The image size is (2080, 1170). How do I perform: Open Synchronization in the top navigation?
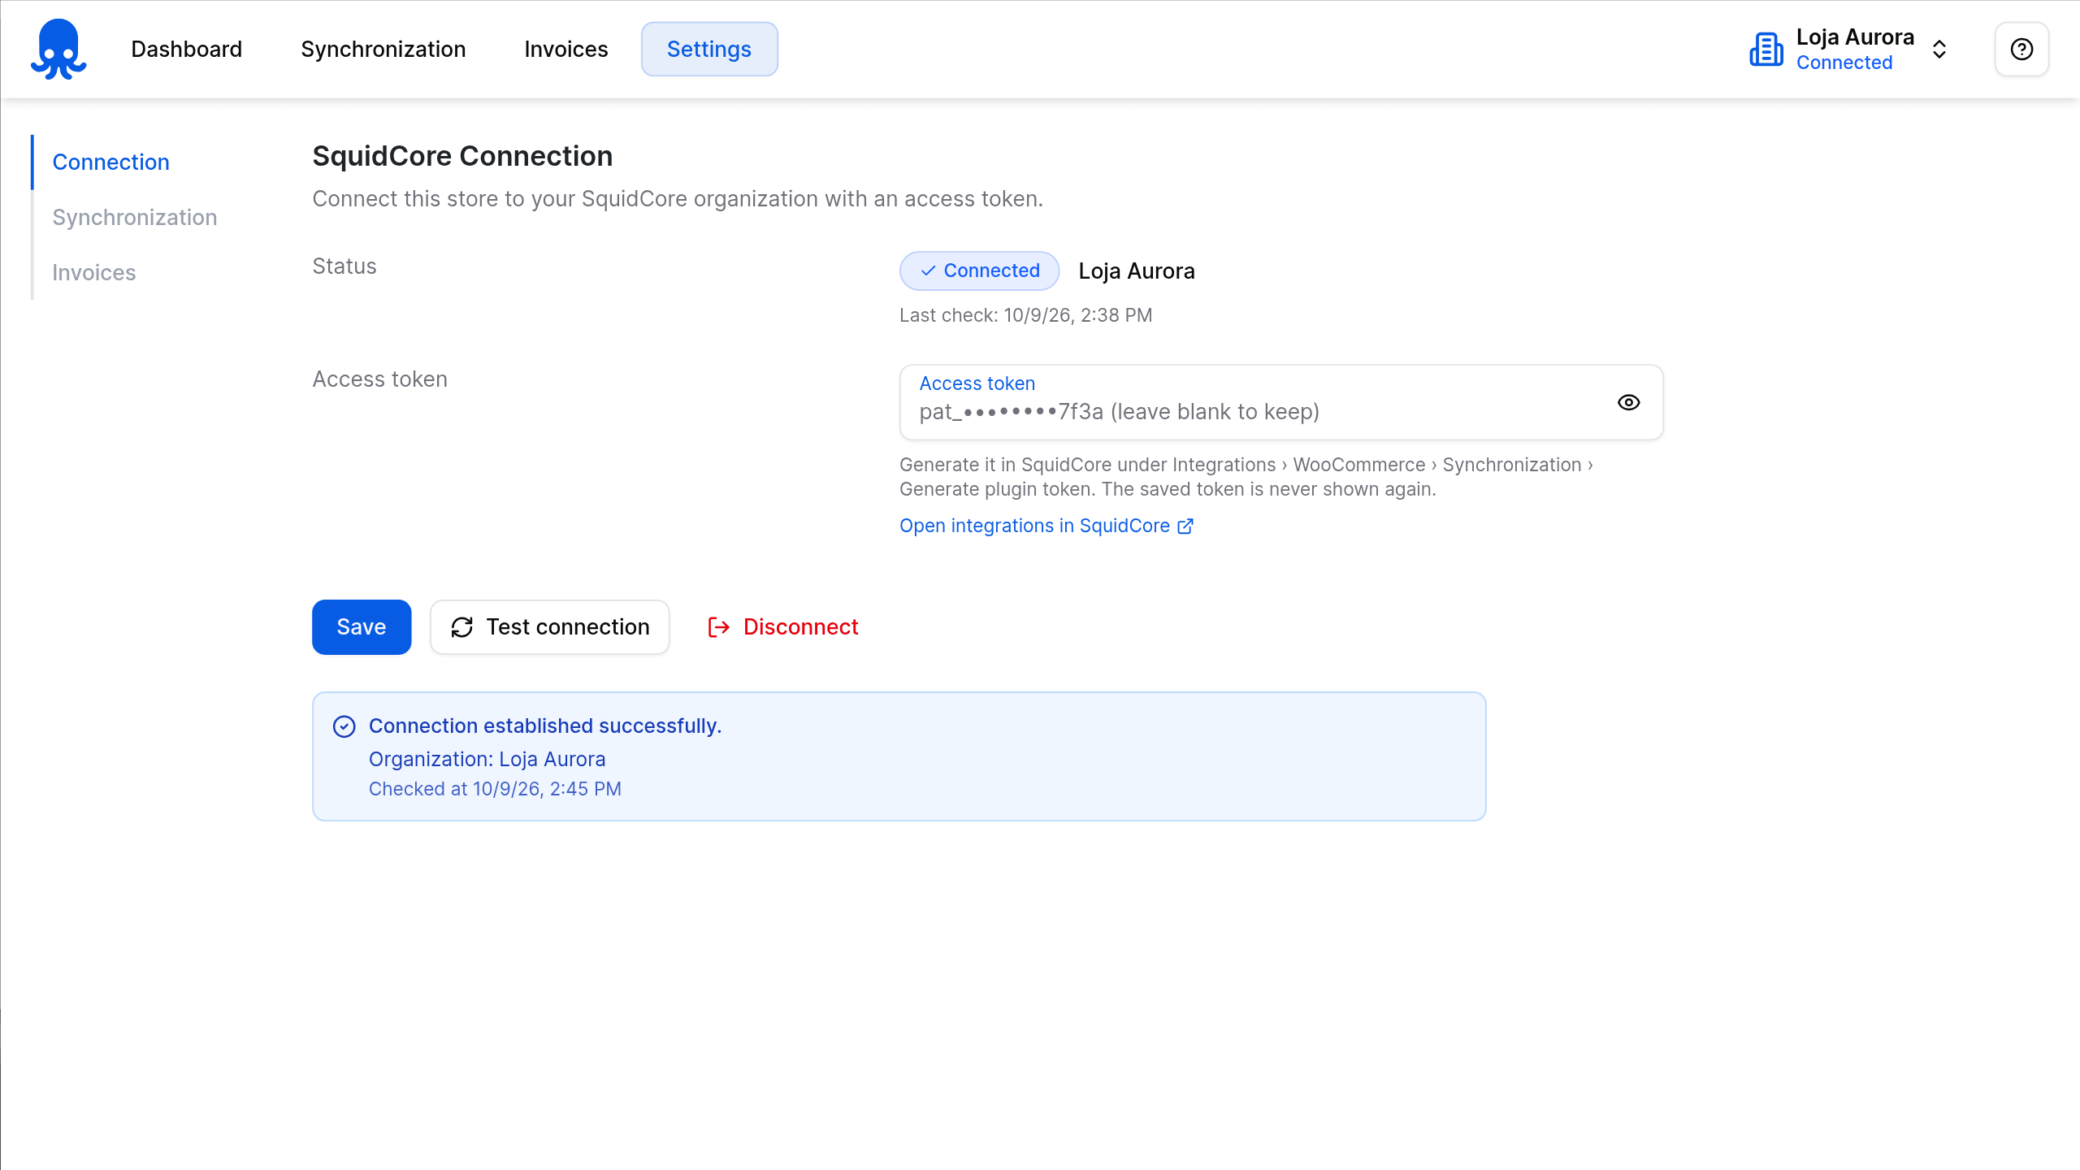point(383,49)
